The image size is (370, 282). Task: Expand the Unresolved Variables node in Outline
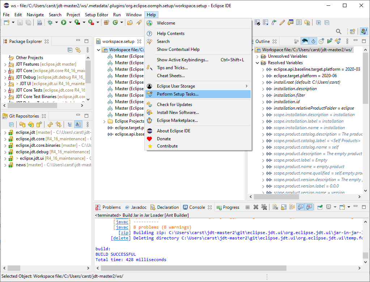pos(258,57)
